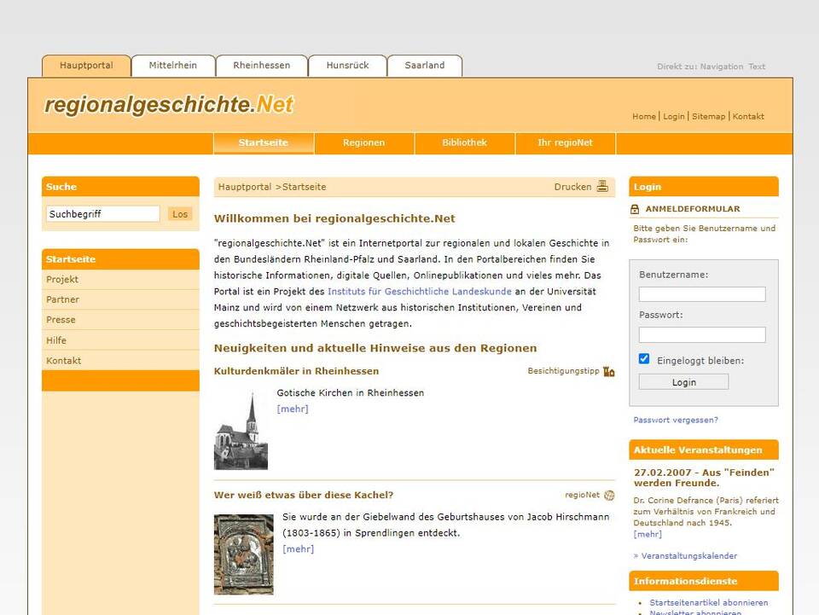Click the 27.02.2007 event title

[704, 478]
